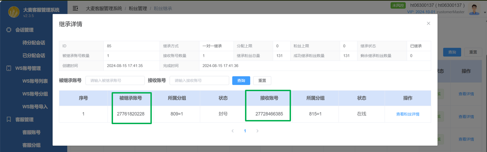
Task: Click 继承详情 dialog title
Action: pyautogui.click(x=70, y=24)
